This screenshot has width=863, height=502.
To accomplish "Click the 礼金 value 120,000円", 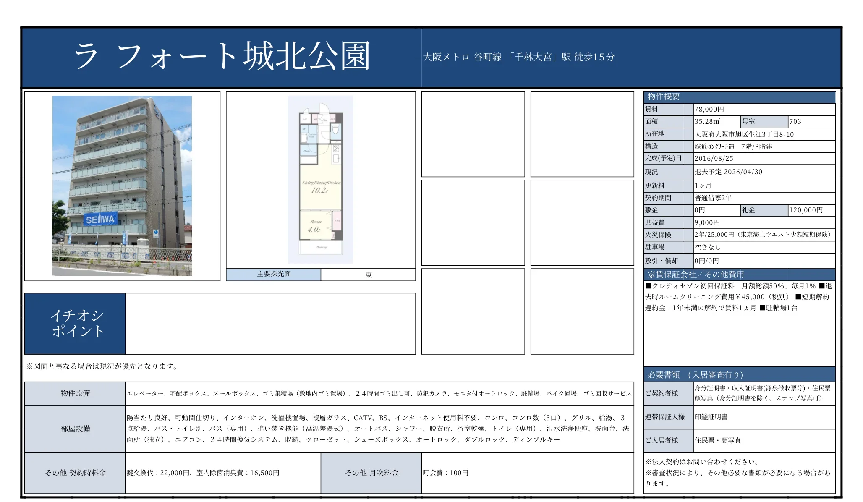I will (x=806, y=210).
